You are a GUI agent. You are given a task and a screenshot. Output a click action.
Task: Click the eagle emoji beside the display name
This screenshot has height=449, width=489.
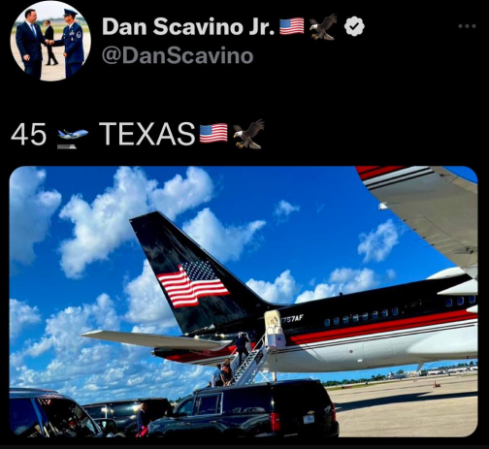point(323,26)
